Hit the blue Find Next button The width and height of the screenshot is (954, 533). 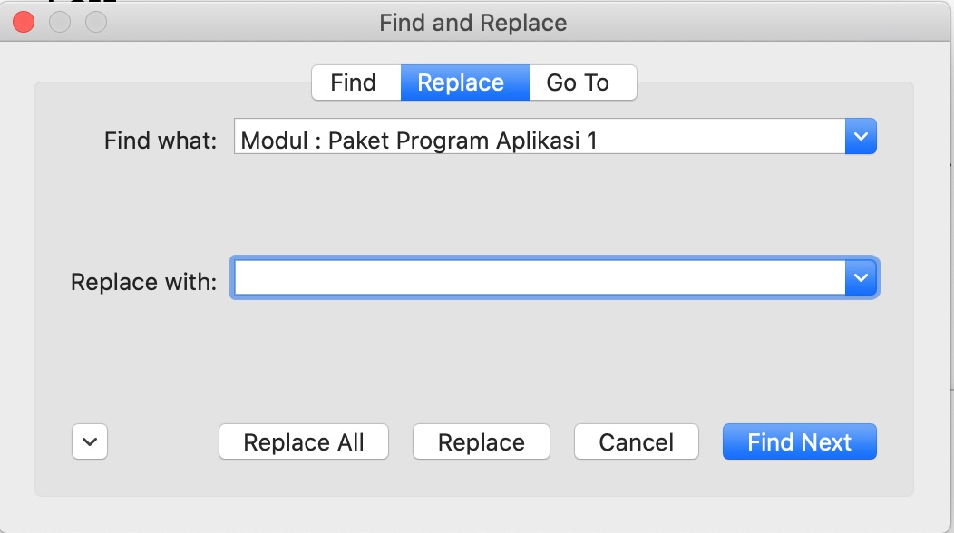(x=799, y=442)
